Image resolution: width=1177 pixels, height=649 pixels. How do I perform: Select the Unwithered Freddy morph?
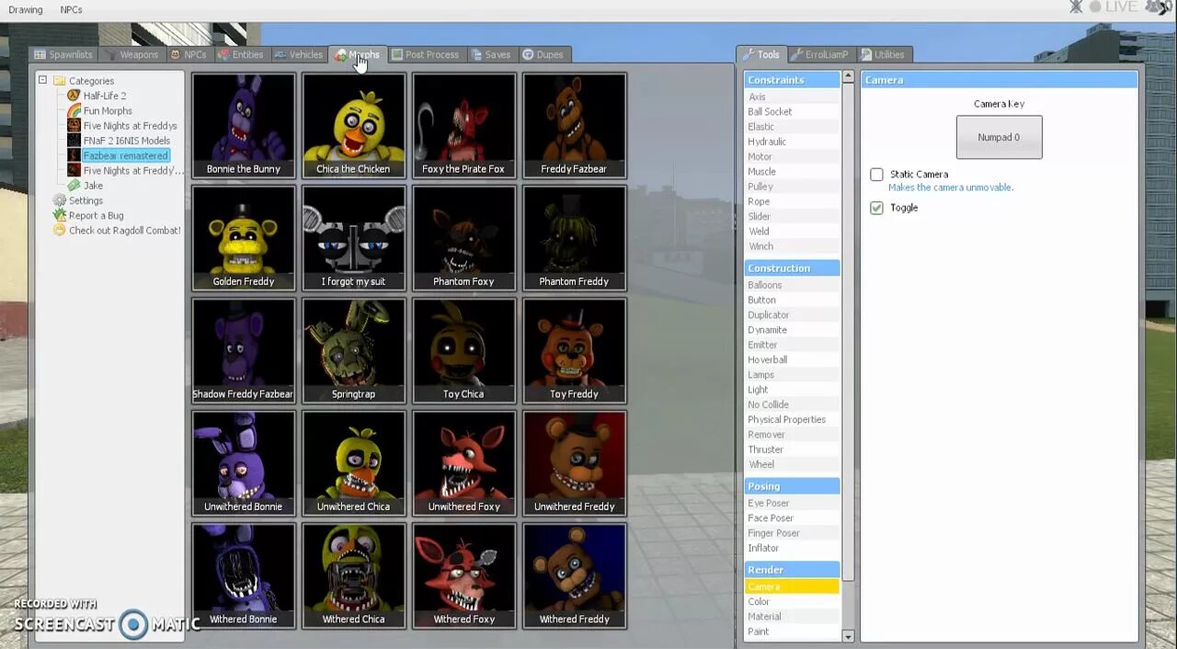point(575,463)
